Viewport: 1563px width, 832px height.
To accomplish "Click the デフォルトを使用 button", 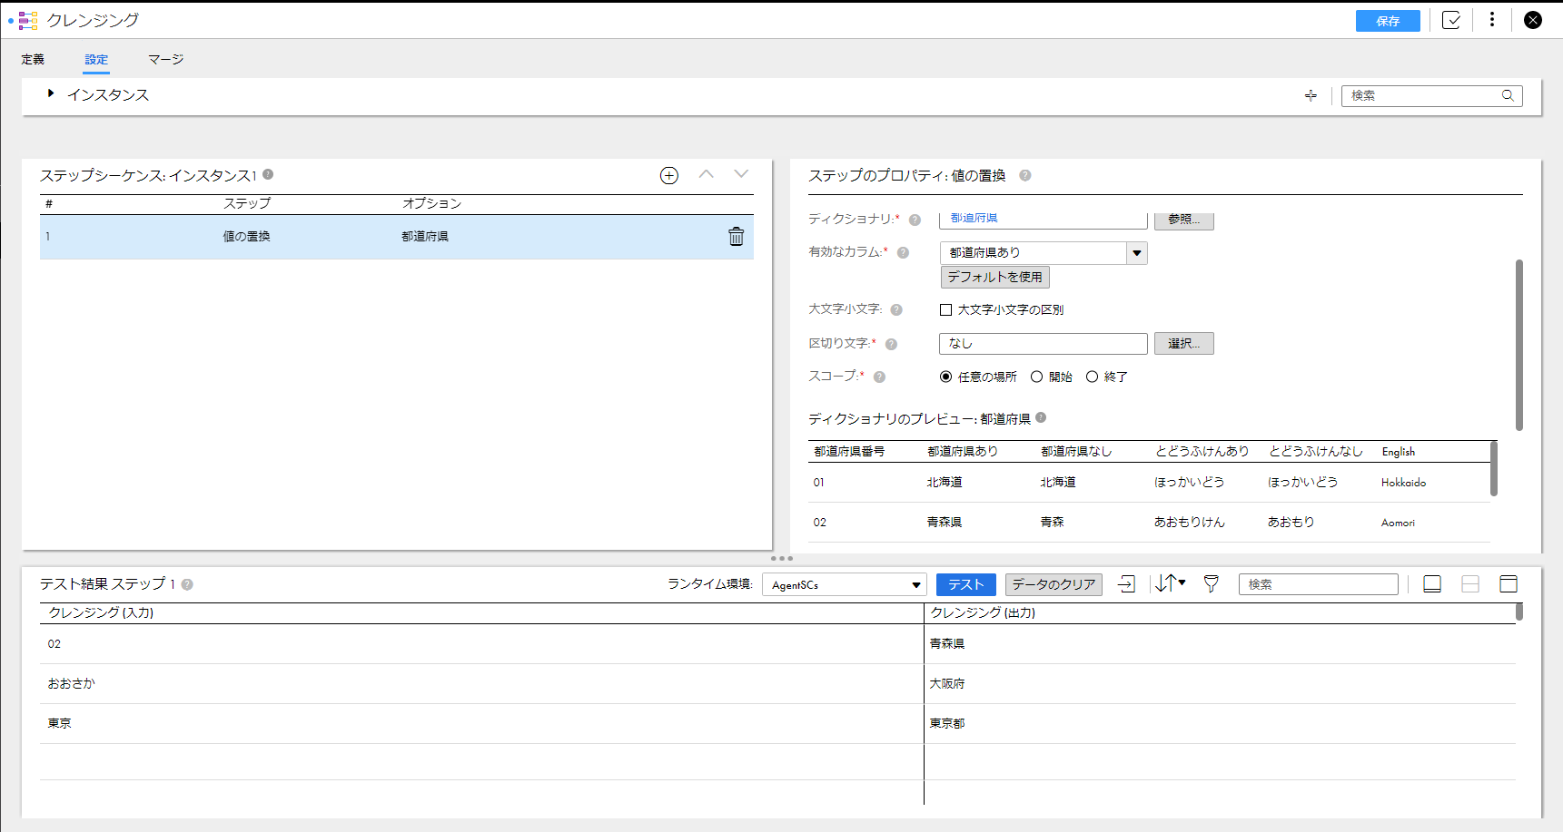I will pyautogui.click(x=995, y=277).
